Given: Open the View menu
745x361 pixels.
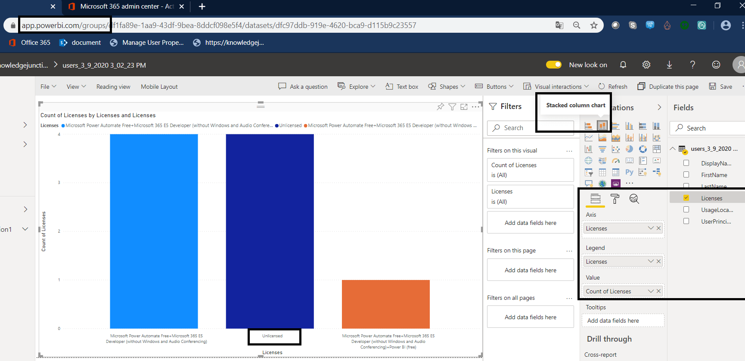Looking at the screenshot, I should click(x=76, y=87).
